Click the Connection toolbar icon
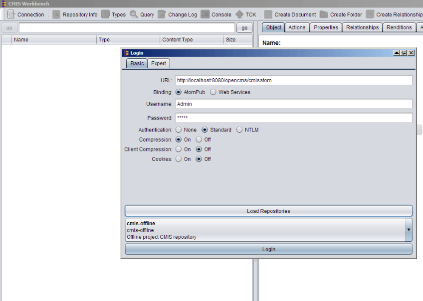 [11, 14]
